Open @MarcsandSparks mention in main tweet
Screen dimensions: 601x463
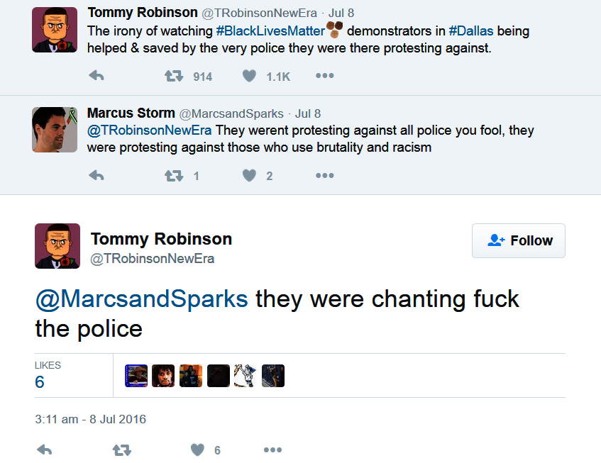(x=141, y=299)
